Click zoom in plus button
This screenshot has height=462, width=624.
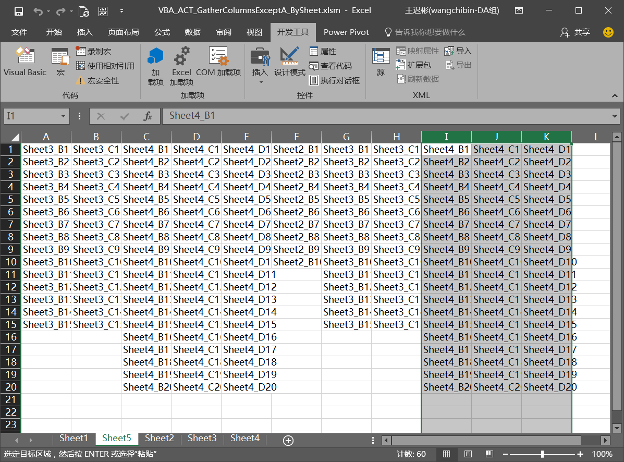click(x=580, y=454)
